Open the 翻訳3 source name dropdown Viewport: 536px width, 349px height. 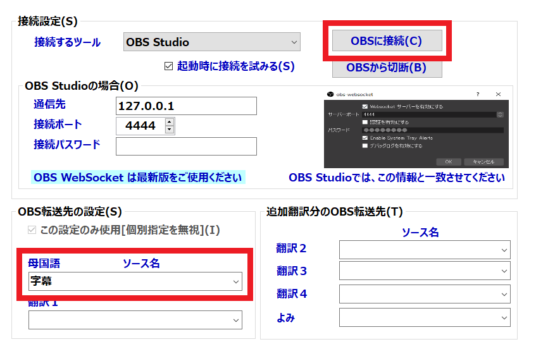click(x=425, y=271)
